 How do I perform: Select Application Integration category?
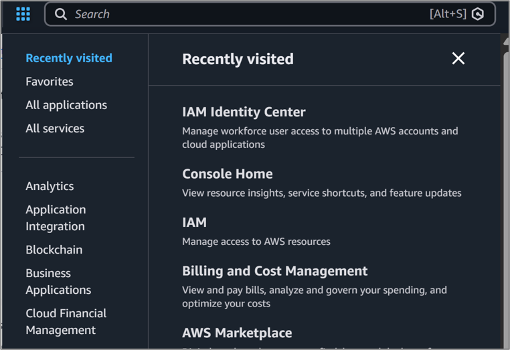coord(56,218)
